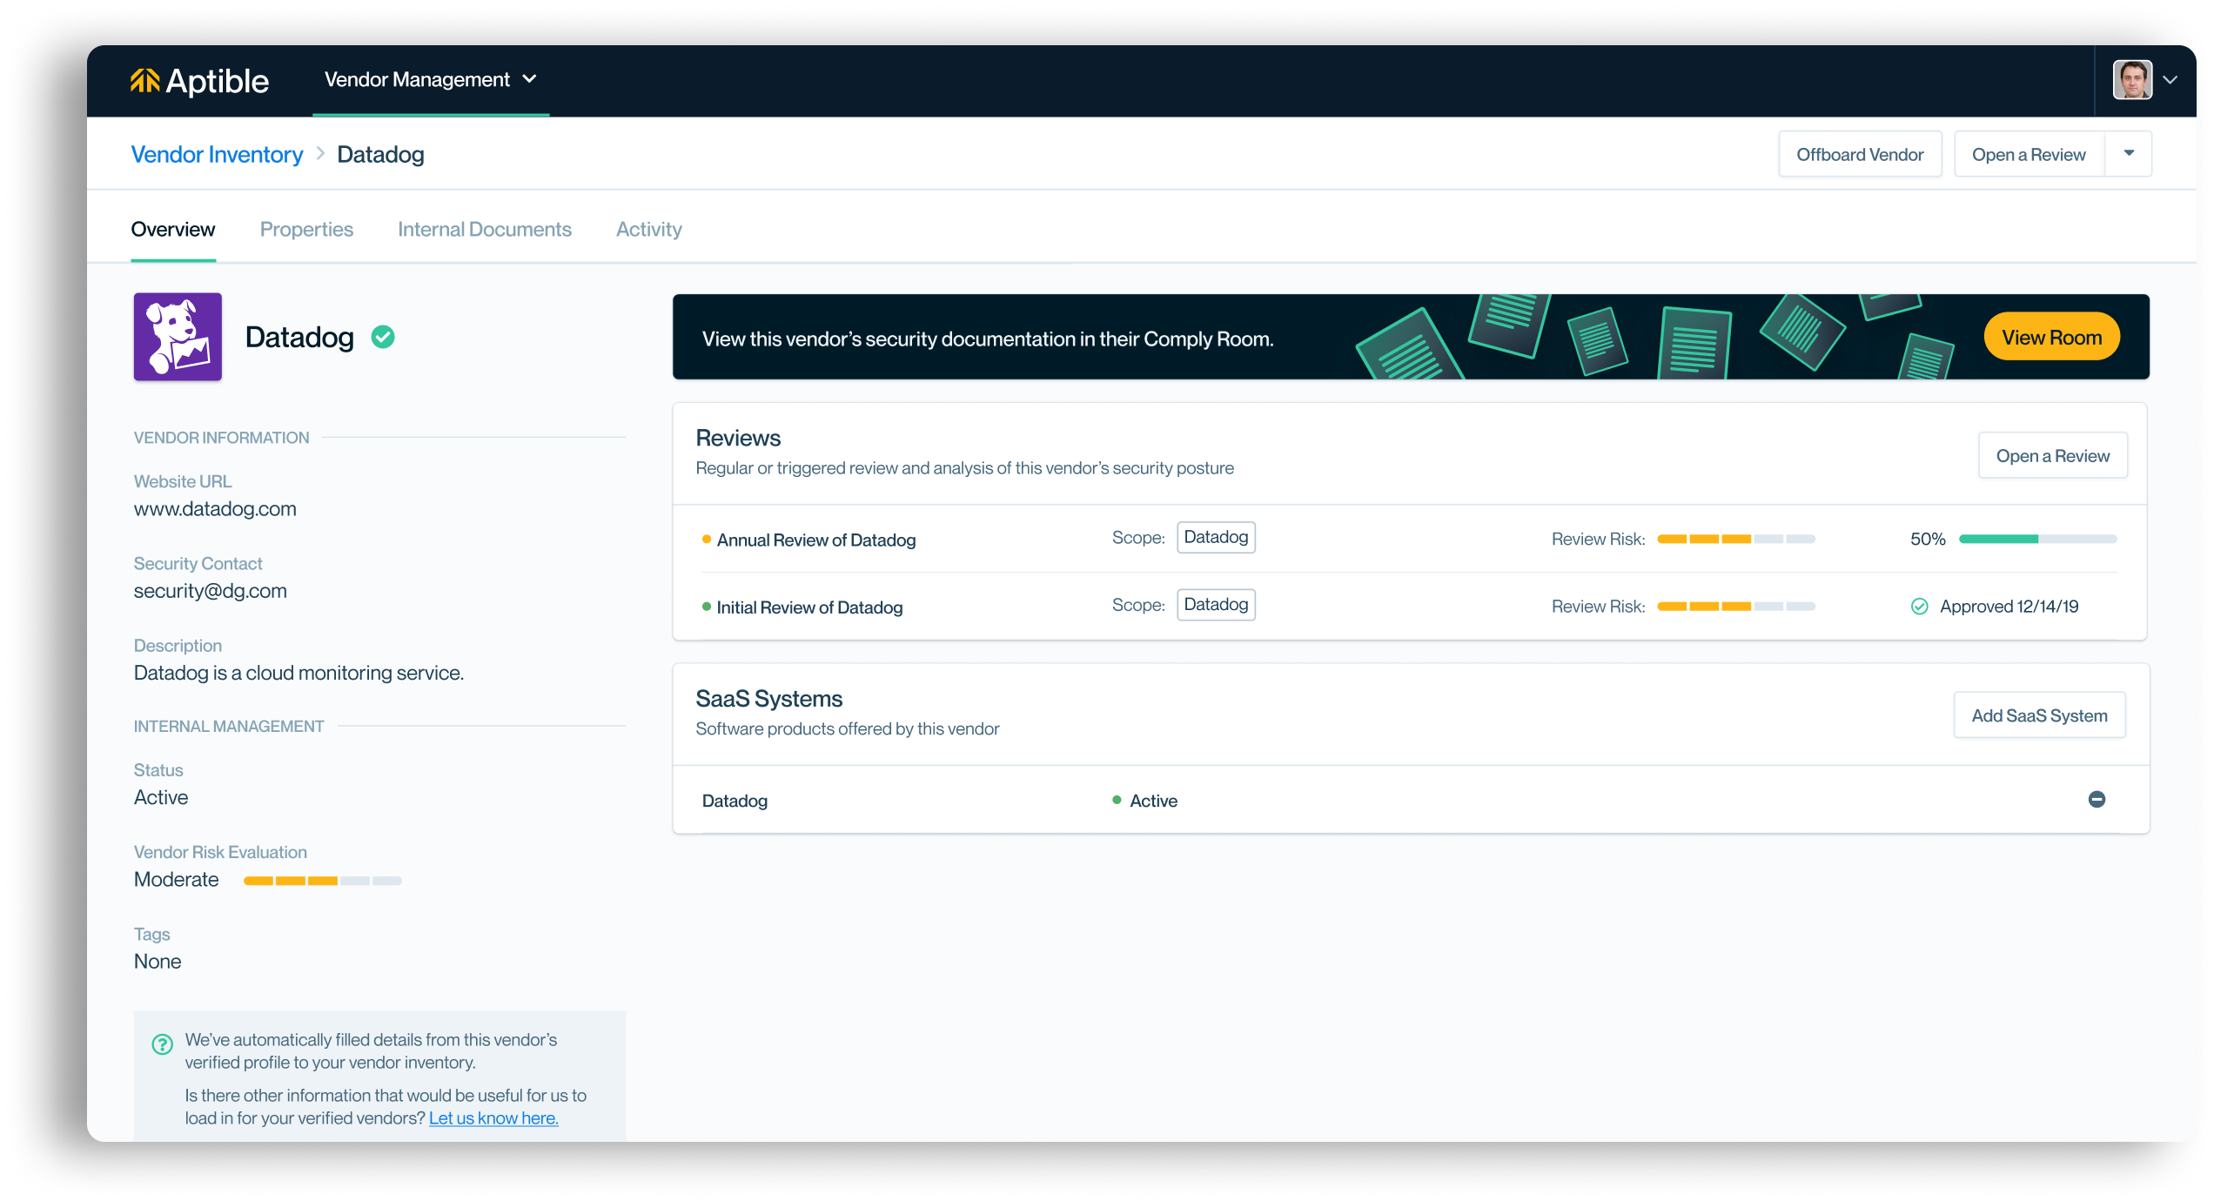Click Open a Review in header
Viewport: 2214px width, 1201px height.
coord(2029,154)
